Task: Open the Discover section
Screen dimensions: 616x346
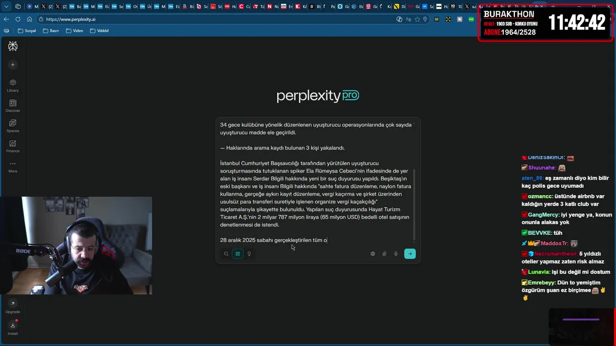Action: pos(13,106)
